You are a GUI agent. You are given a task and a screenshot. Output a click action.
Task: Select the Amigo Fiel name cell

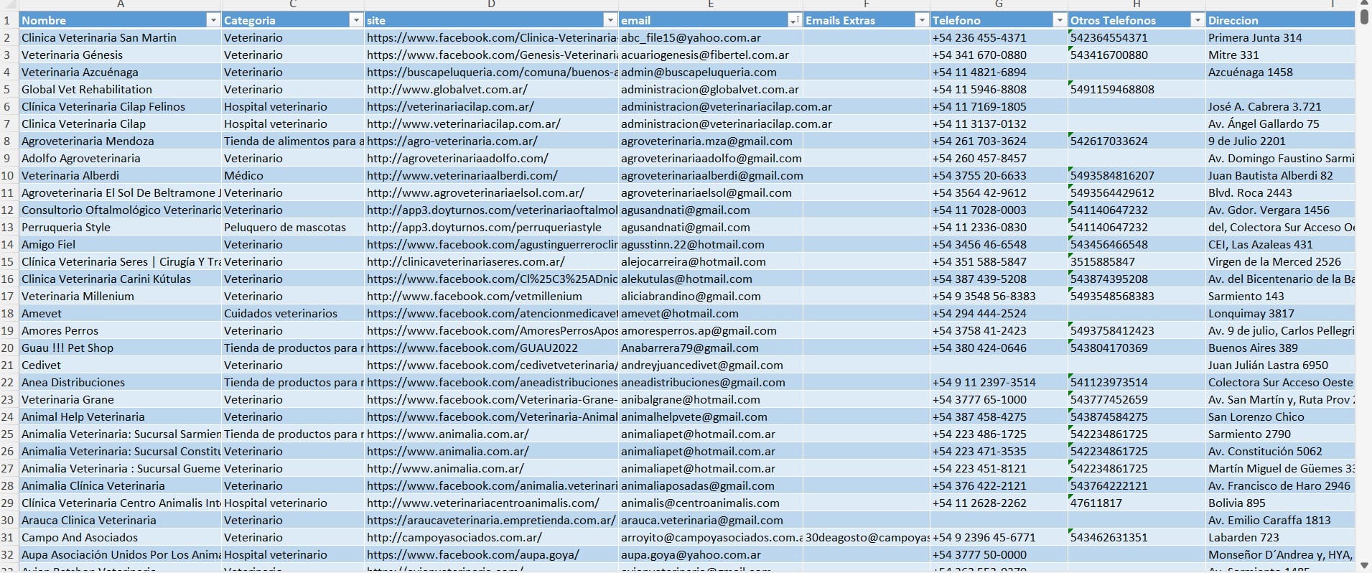121,244
